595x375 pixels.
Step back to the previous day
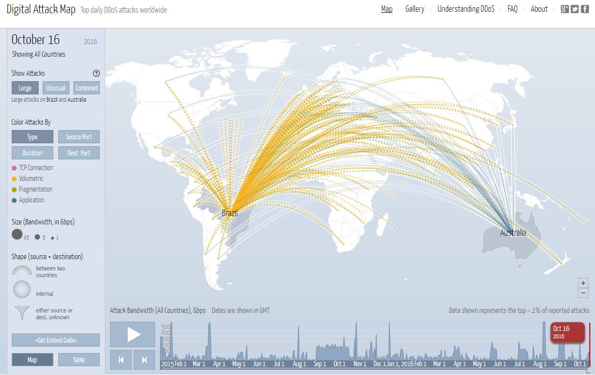pos(121,360)
